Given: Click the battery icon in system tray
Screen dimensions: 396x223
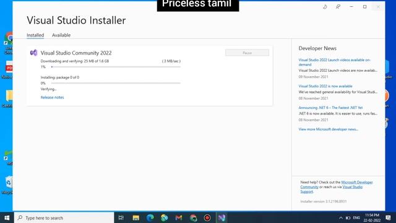Looking at the screenshot, I should click(x=348, y=217).
